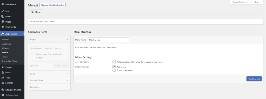Click the Posts pushpin icon
This screenshot has width=266, height=99.
tap(3, 11)
